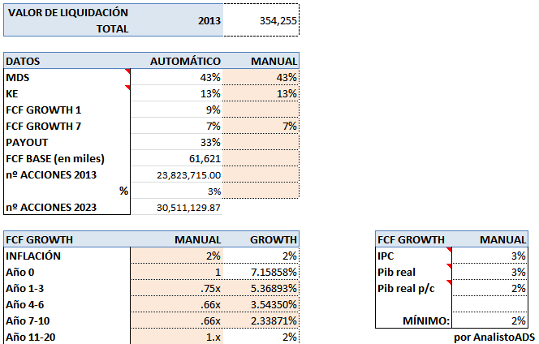
Task: Click the FCF GROWTH 7 label
Action: [43, 126]
